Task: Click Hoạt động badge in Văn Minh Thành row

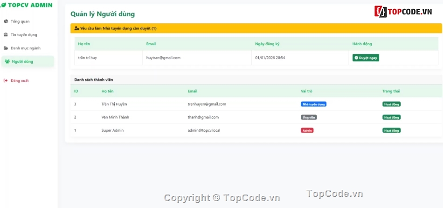Action: [392, 117]
